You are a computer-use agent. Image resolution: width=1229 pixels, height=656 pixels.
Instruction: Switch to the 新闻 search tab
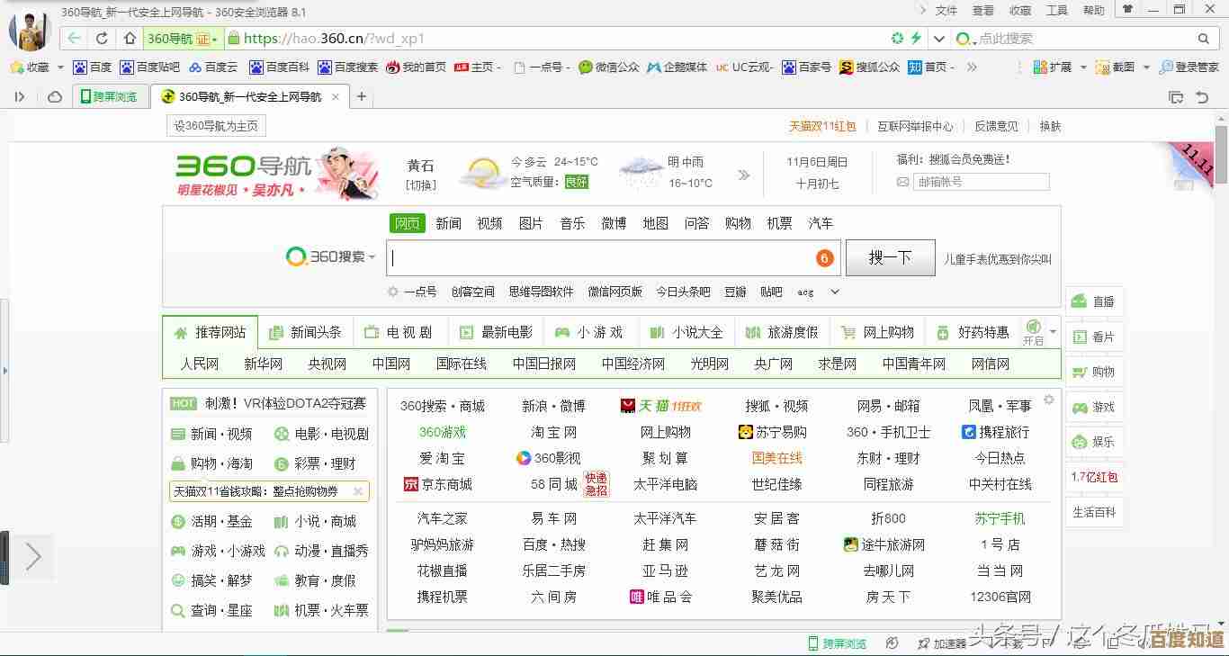pos(448,223)
